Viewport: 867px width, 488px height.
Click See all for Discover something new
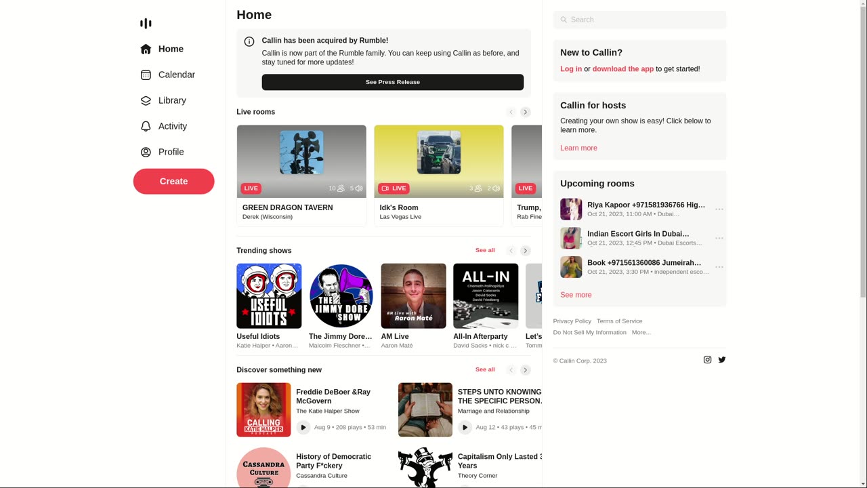[485, 369]
